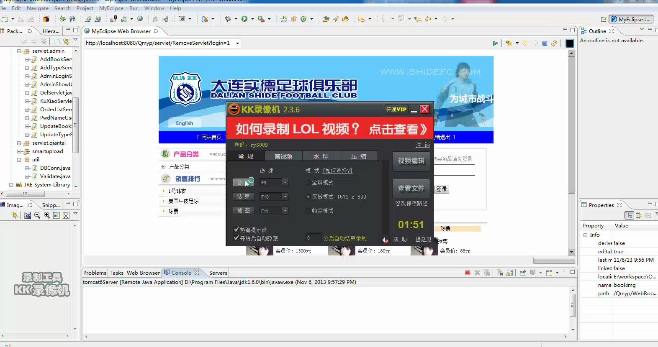Viewport: 658px width, 347px height.
Task: Add bookmark via star icon in browser
Action: (509, 43)
